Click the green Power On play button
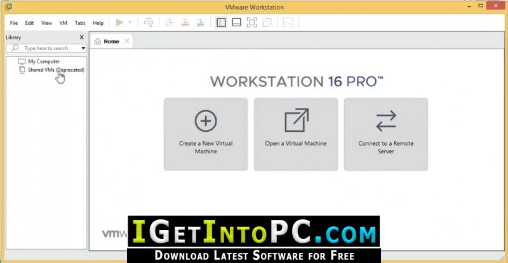This screenshot has width=508, height=263. point(119,22)
